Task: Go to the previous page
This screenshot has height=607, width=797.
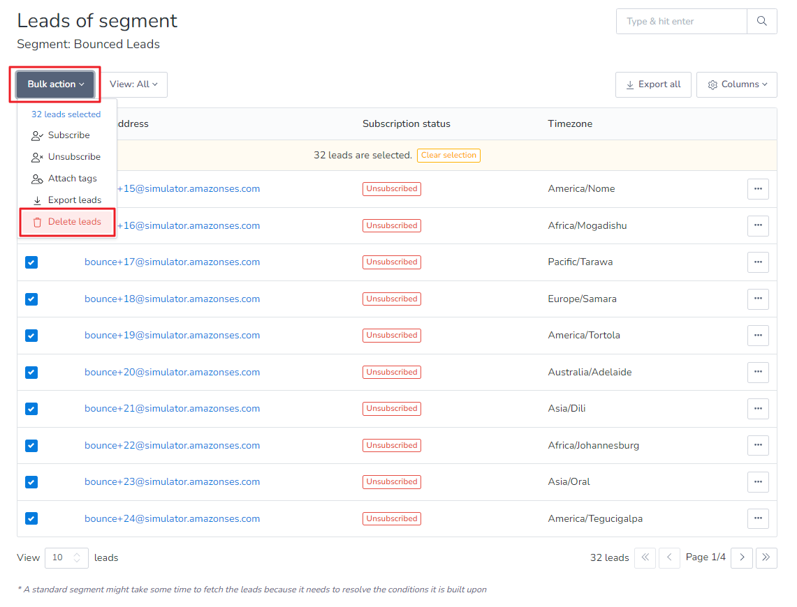Action: point(669,557)
